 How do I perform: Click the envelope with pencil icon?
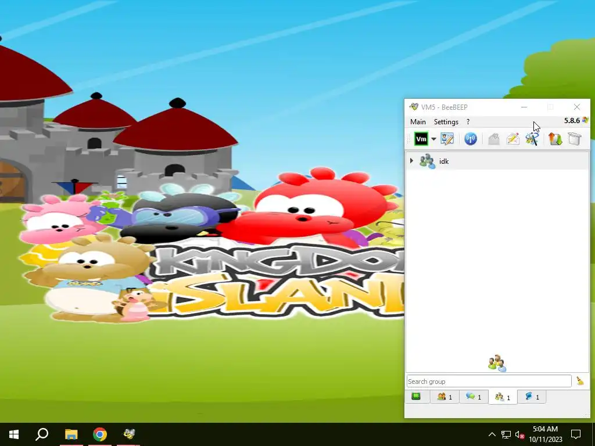(512, 139)
